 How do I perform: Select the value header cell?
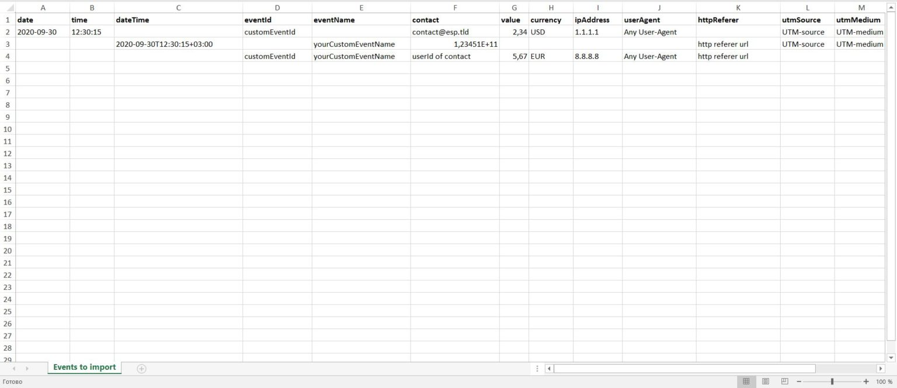coord(514,20)
